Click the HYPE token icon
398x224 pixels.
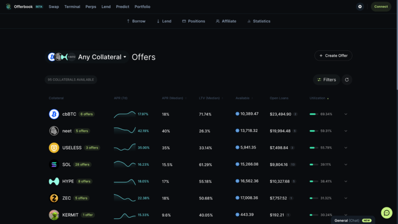click(54, 181)
